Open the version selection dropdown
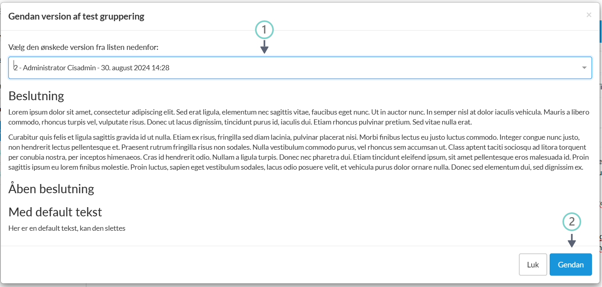The width and height of the screenshot is (602, 287). point(280,67)
